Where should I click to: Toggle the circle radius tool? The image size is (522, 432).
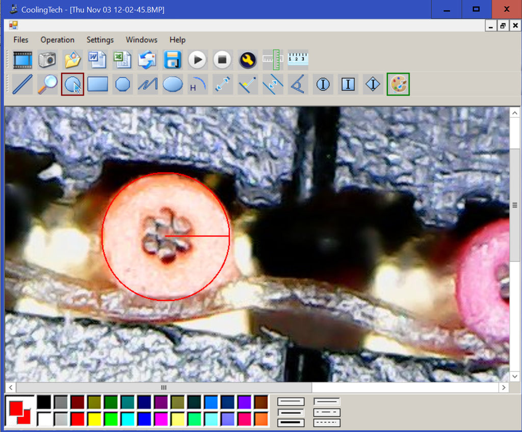pos(72,84)
